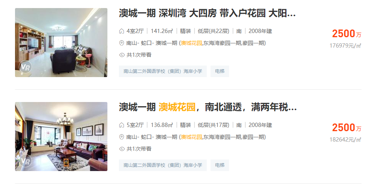Click 2500万 price on first listing
The width and height of the screenshot is (373, 186).
346,34
